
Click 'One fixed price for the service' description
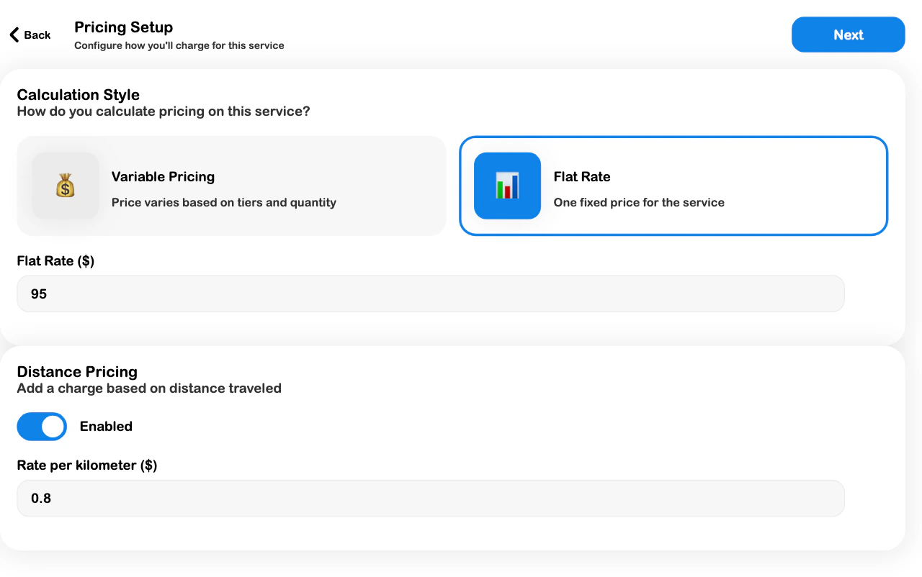[639, 203]
